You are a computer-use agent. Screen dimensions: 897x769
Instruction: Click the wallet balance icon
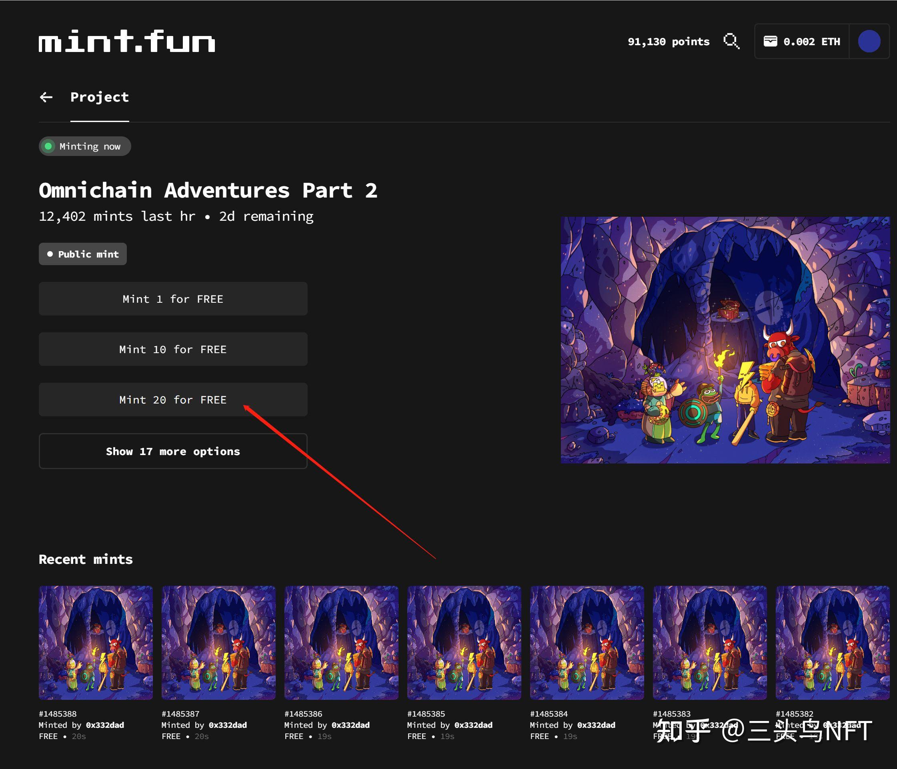(770, 42)
